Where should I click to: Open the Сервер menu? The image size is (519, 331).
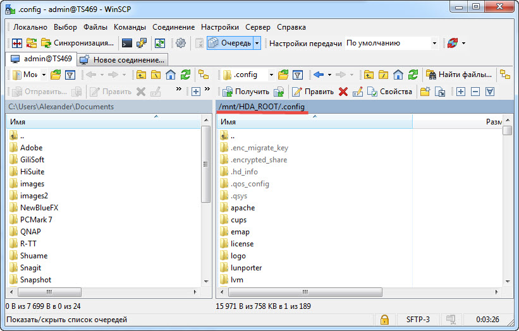(x=258, y=27)
